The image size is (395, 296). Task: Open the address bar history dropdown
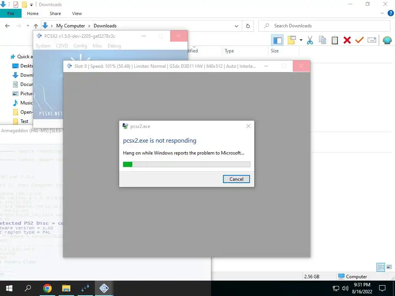(x=236, y=26)
